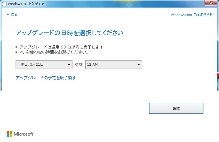Open windows.com で詳細を見る link
The height and width of the screenshot is (142, 219).
point(192,15)
